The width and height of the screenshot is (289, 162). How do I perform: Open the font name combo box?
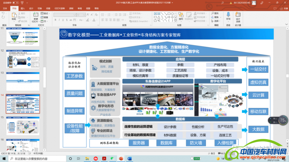(65, 15)
